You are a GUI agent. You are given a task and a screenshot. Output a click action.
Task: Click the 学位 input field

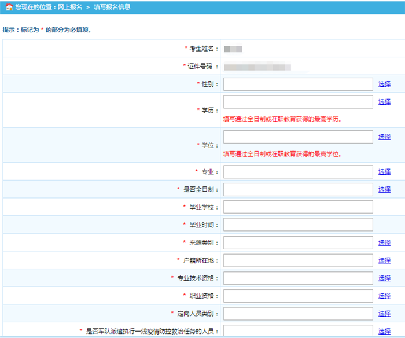298,137
